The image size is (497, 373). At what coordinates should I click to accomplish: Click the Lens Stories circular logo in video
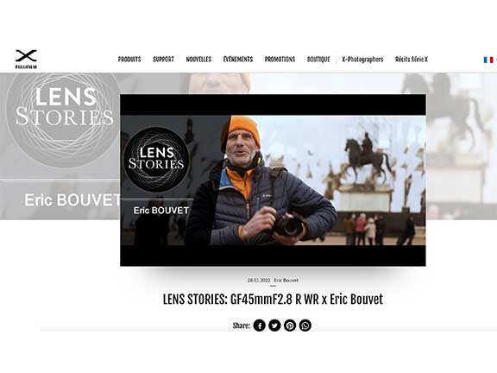156,159
